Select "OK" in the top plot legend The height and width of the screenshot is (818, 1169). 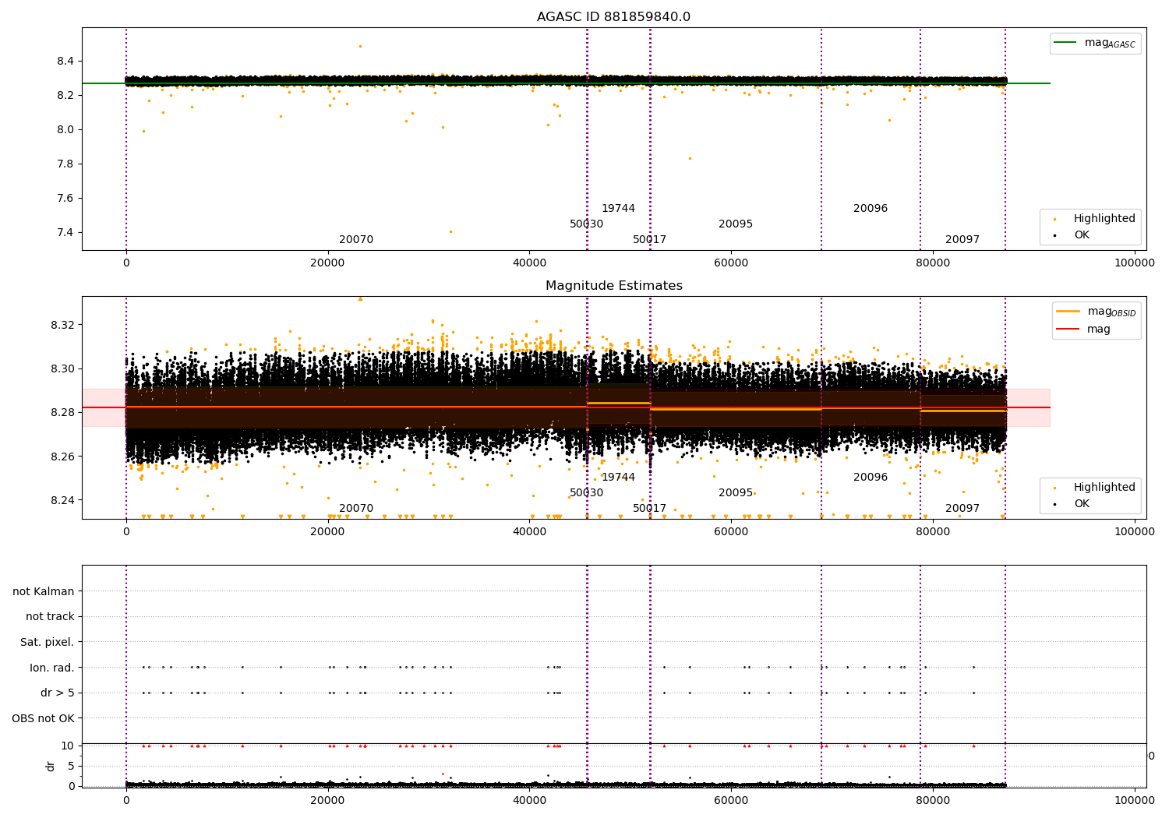point(1081,235)
